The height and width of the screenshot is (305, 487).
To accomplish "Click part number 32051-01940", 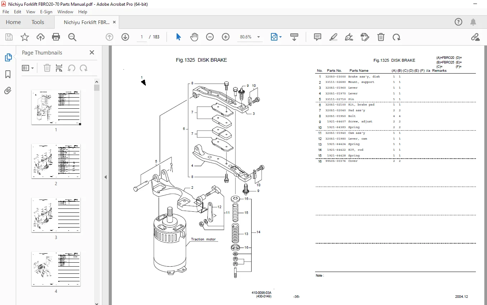I will 336,133.
